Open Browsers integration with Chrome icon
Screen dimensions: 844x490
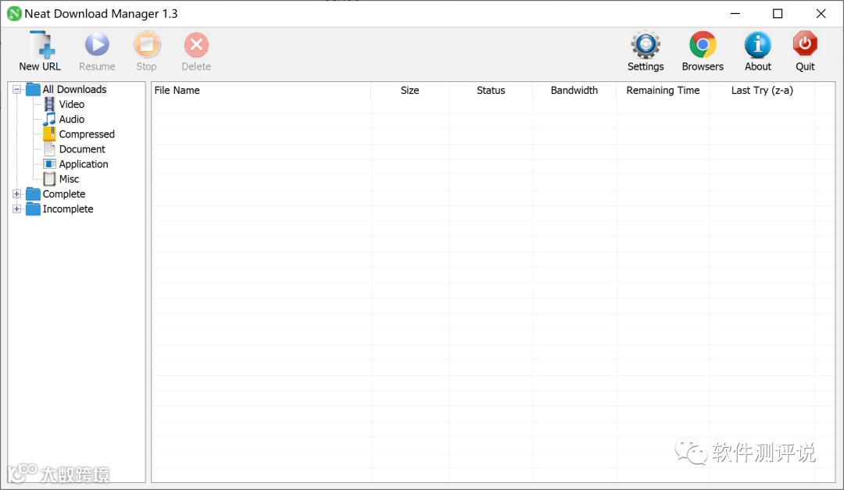(x=703, y=52)
